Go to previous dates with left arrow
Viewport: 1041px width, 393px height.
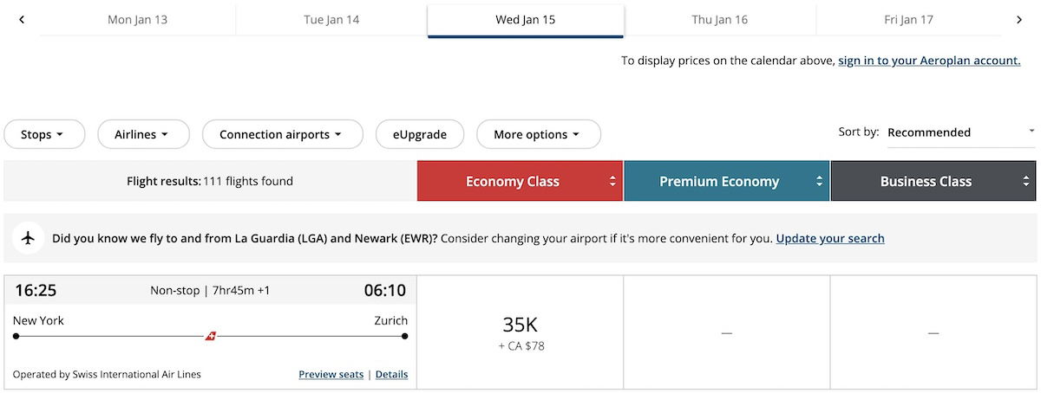[x=22, y=20]
